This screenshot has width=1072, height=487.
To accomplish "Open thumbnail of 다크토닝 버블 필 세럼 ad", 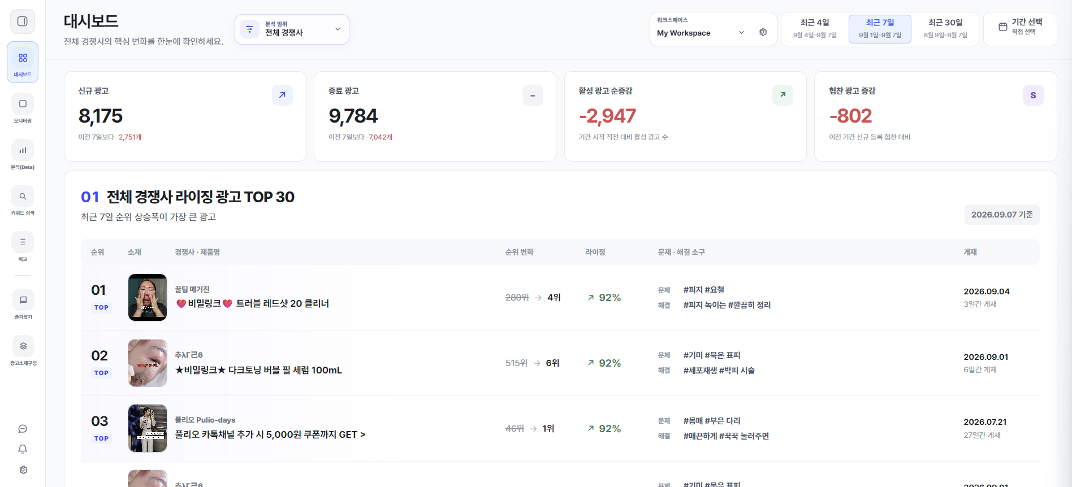I will [148, 363].
